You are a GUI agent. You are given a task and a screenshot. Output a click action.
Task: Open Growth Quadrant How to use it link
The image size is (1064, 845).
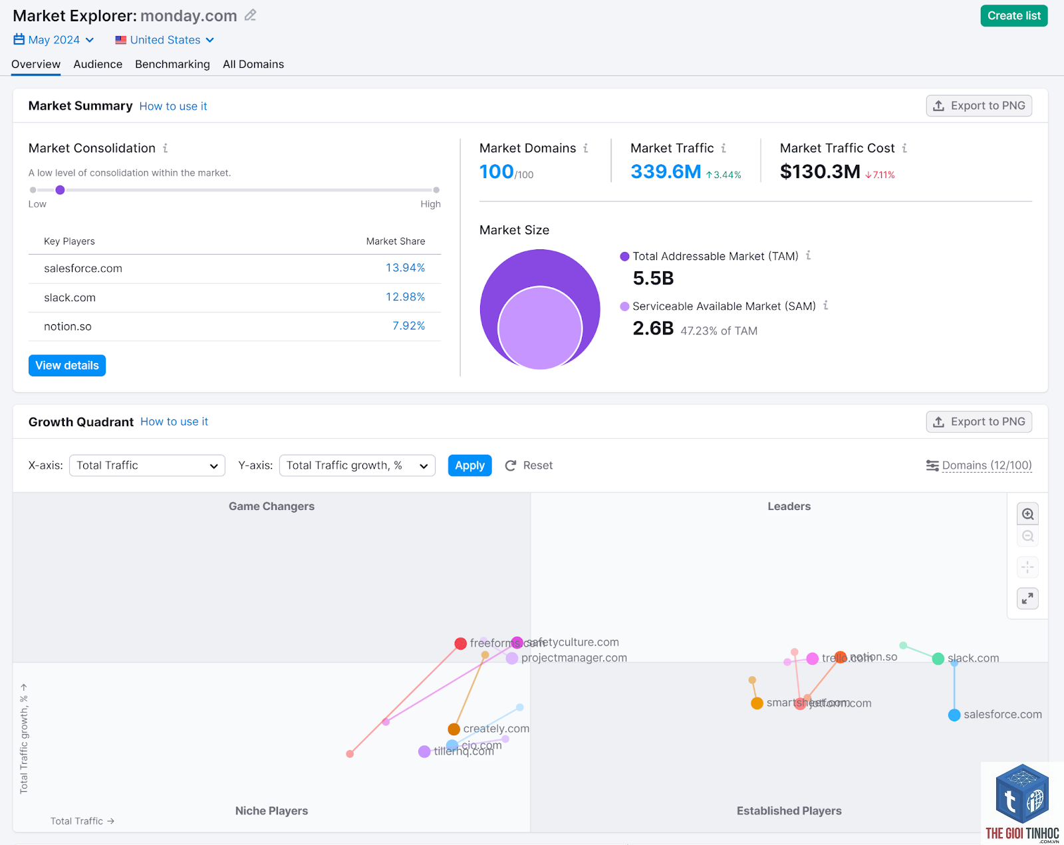pos(174,422)
